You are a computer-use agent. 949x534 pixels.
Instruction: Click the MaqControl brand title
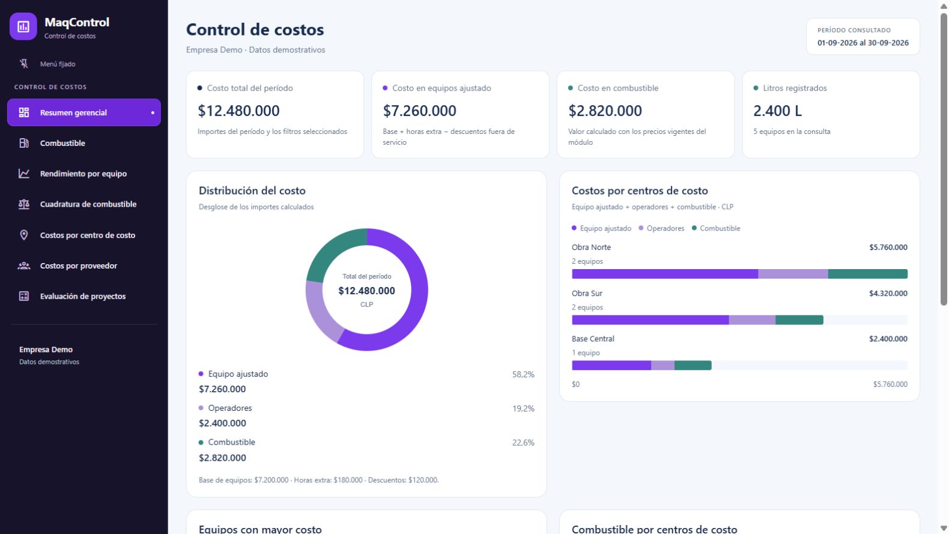tap(77, 22)
